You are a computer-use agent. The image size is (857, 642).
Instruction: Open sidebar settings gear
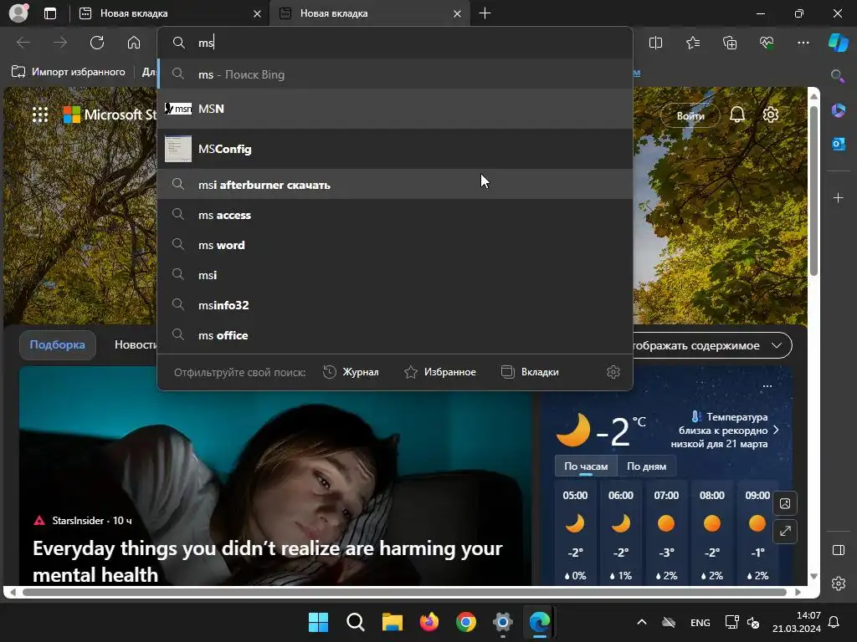click(x=838, y=583)
